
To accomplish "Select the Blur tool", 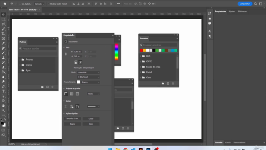I will click(x=3, y=77).
